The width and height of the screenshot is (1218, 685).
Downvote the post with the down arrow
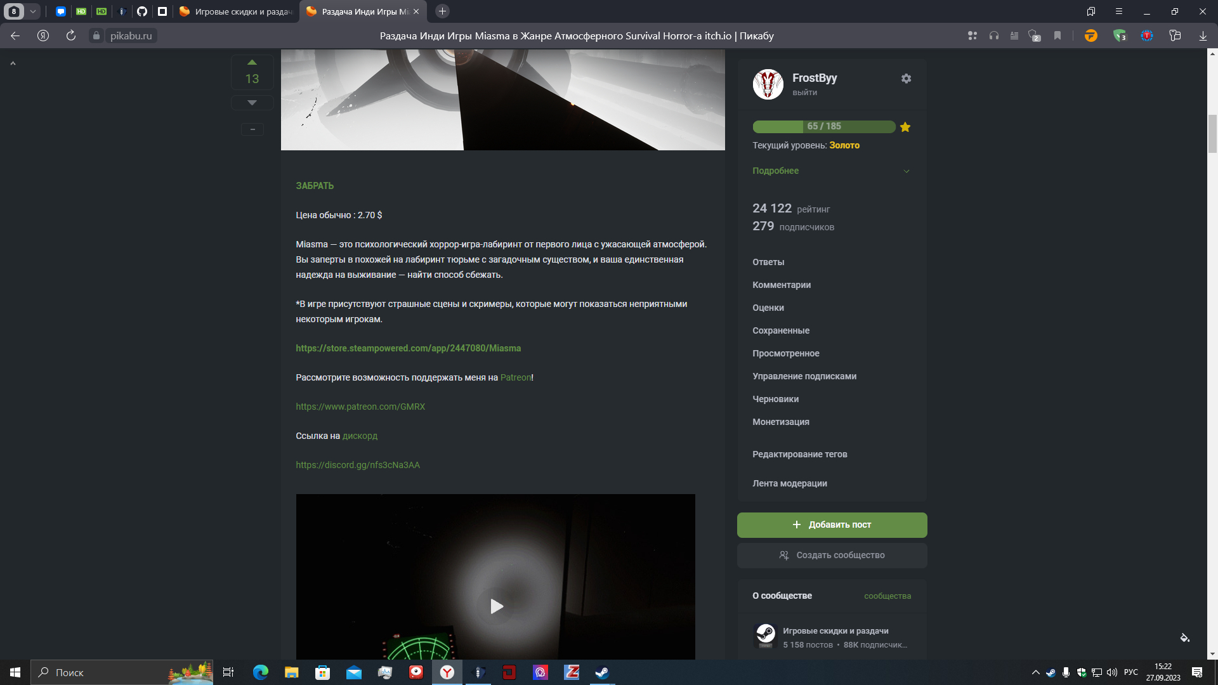click(x=252, y=102)
